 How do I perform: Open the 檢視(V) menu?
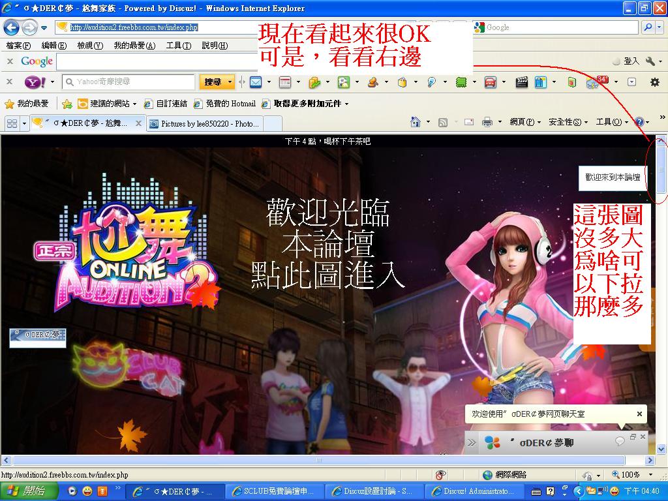coord(90,45)
